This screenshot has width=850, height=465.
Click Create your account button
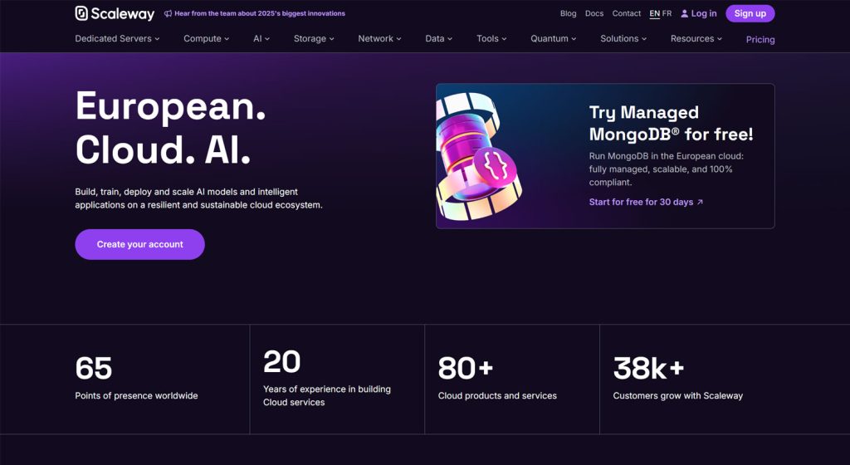click(x=139, y=245)
